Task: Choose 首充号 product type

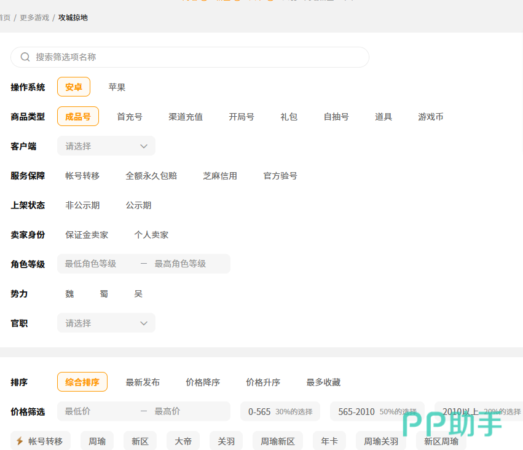Action: click(130, 117)
